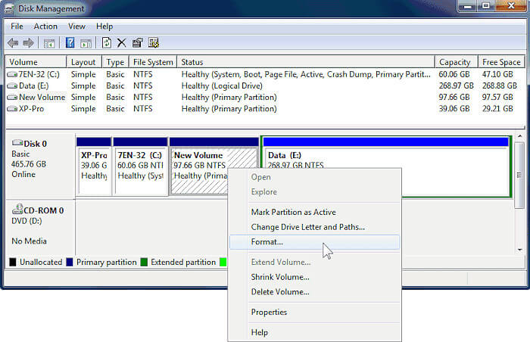The image size is (530, 342).
Task: Click the green Extended partition legend swatch
Action: [x=144, y=263]
